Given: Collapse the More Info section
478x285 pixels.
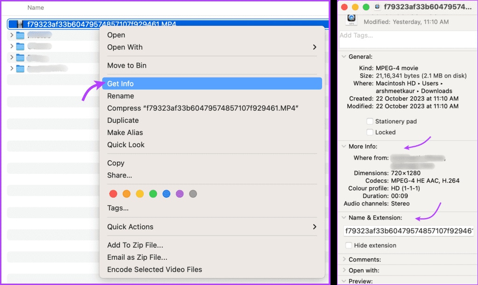Looking at the screenshot, I should (344, 146).
